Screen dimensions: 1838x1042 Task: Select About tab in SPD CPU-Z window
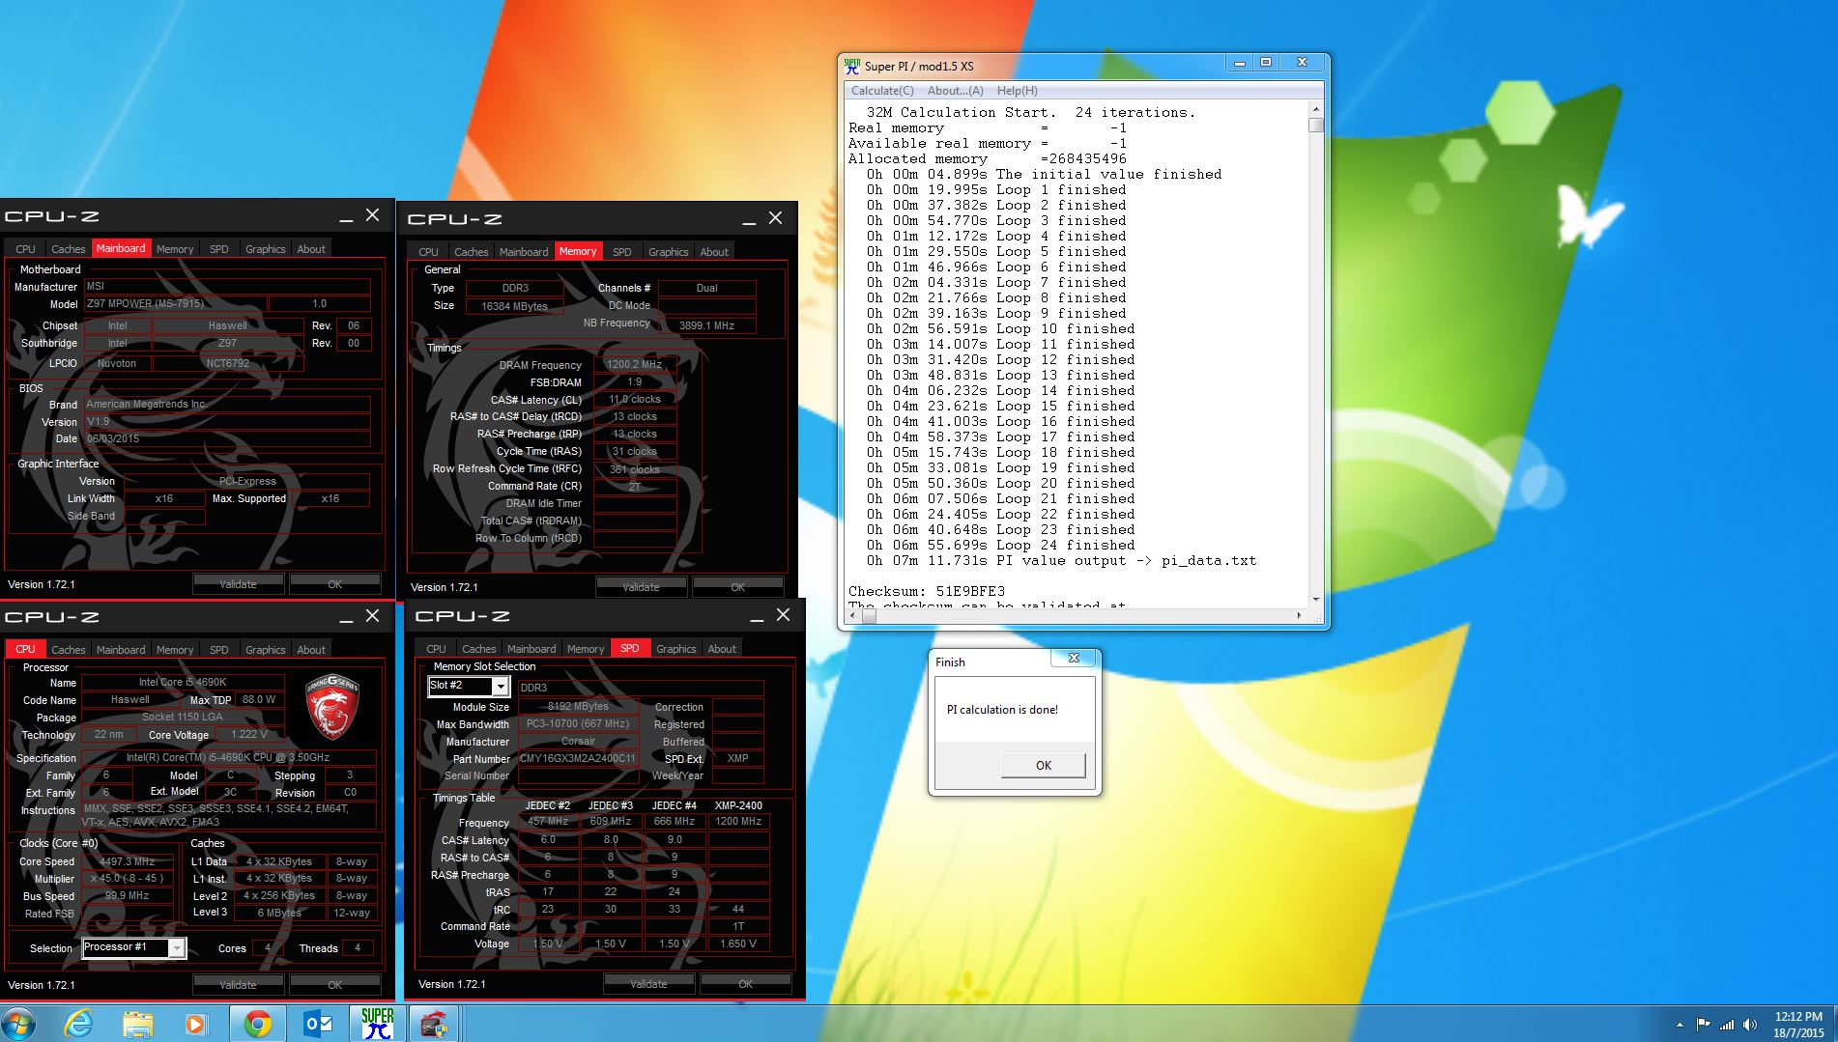(x=722, y=649)
